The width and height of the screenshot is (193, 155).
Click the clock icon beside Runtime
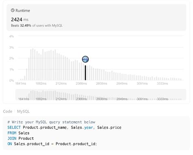click(13, 10)
